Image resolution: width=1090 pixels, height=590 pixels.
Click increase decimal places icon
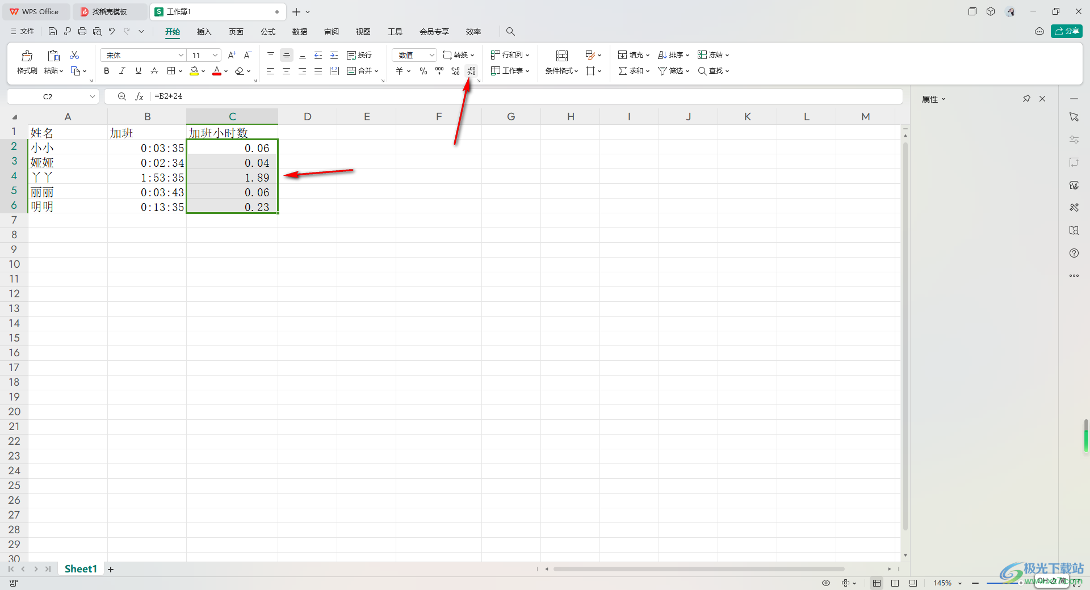click(455, 71)
